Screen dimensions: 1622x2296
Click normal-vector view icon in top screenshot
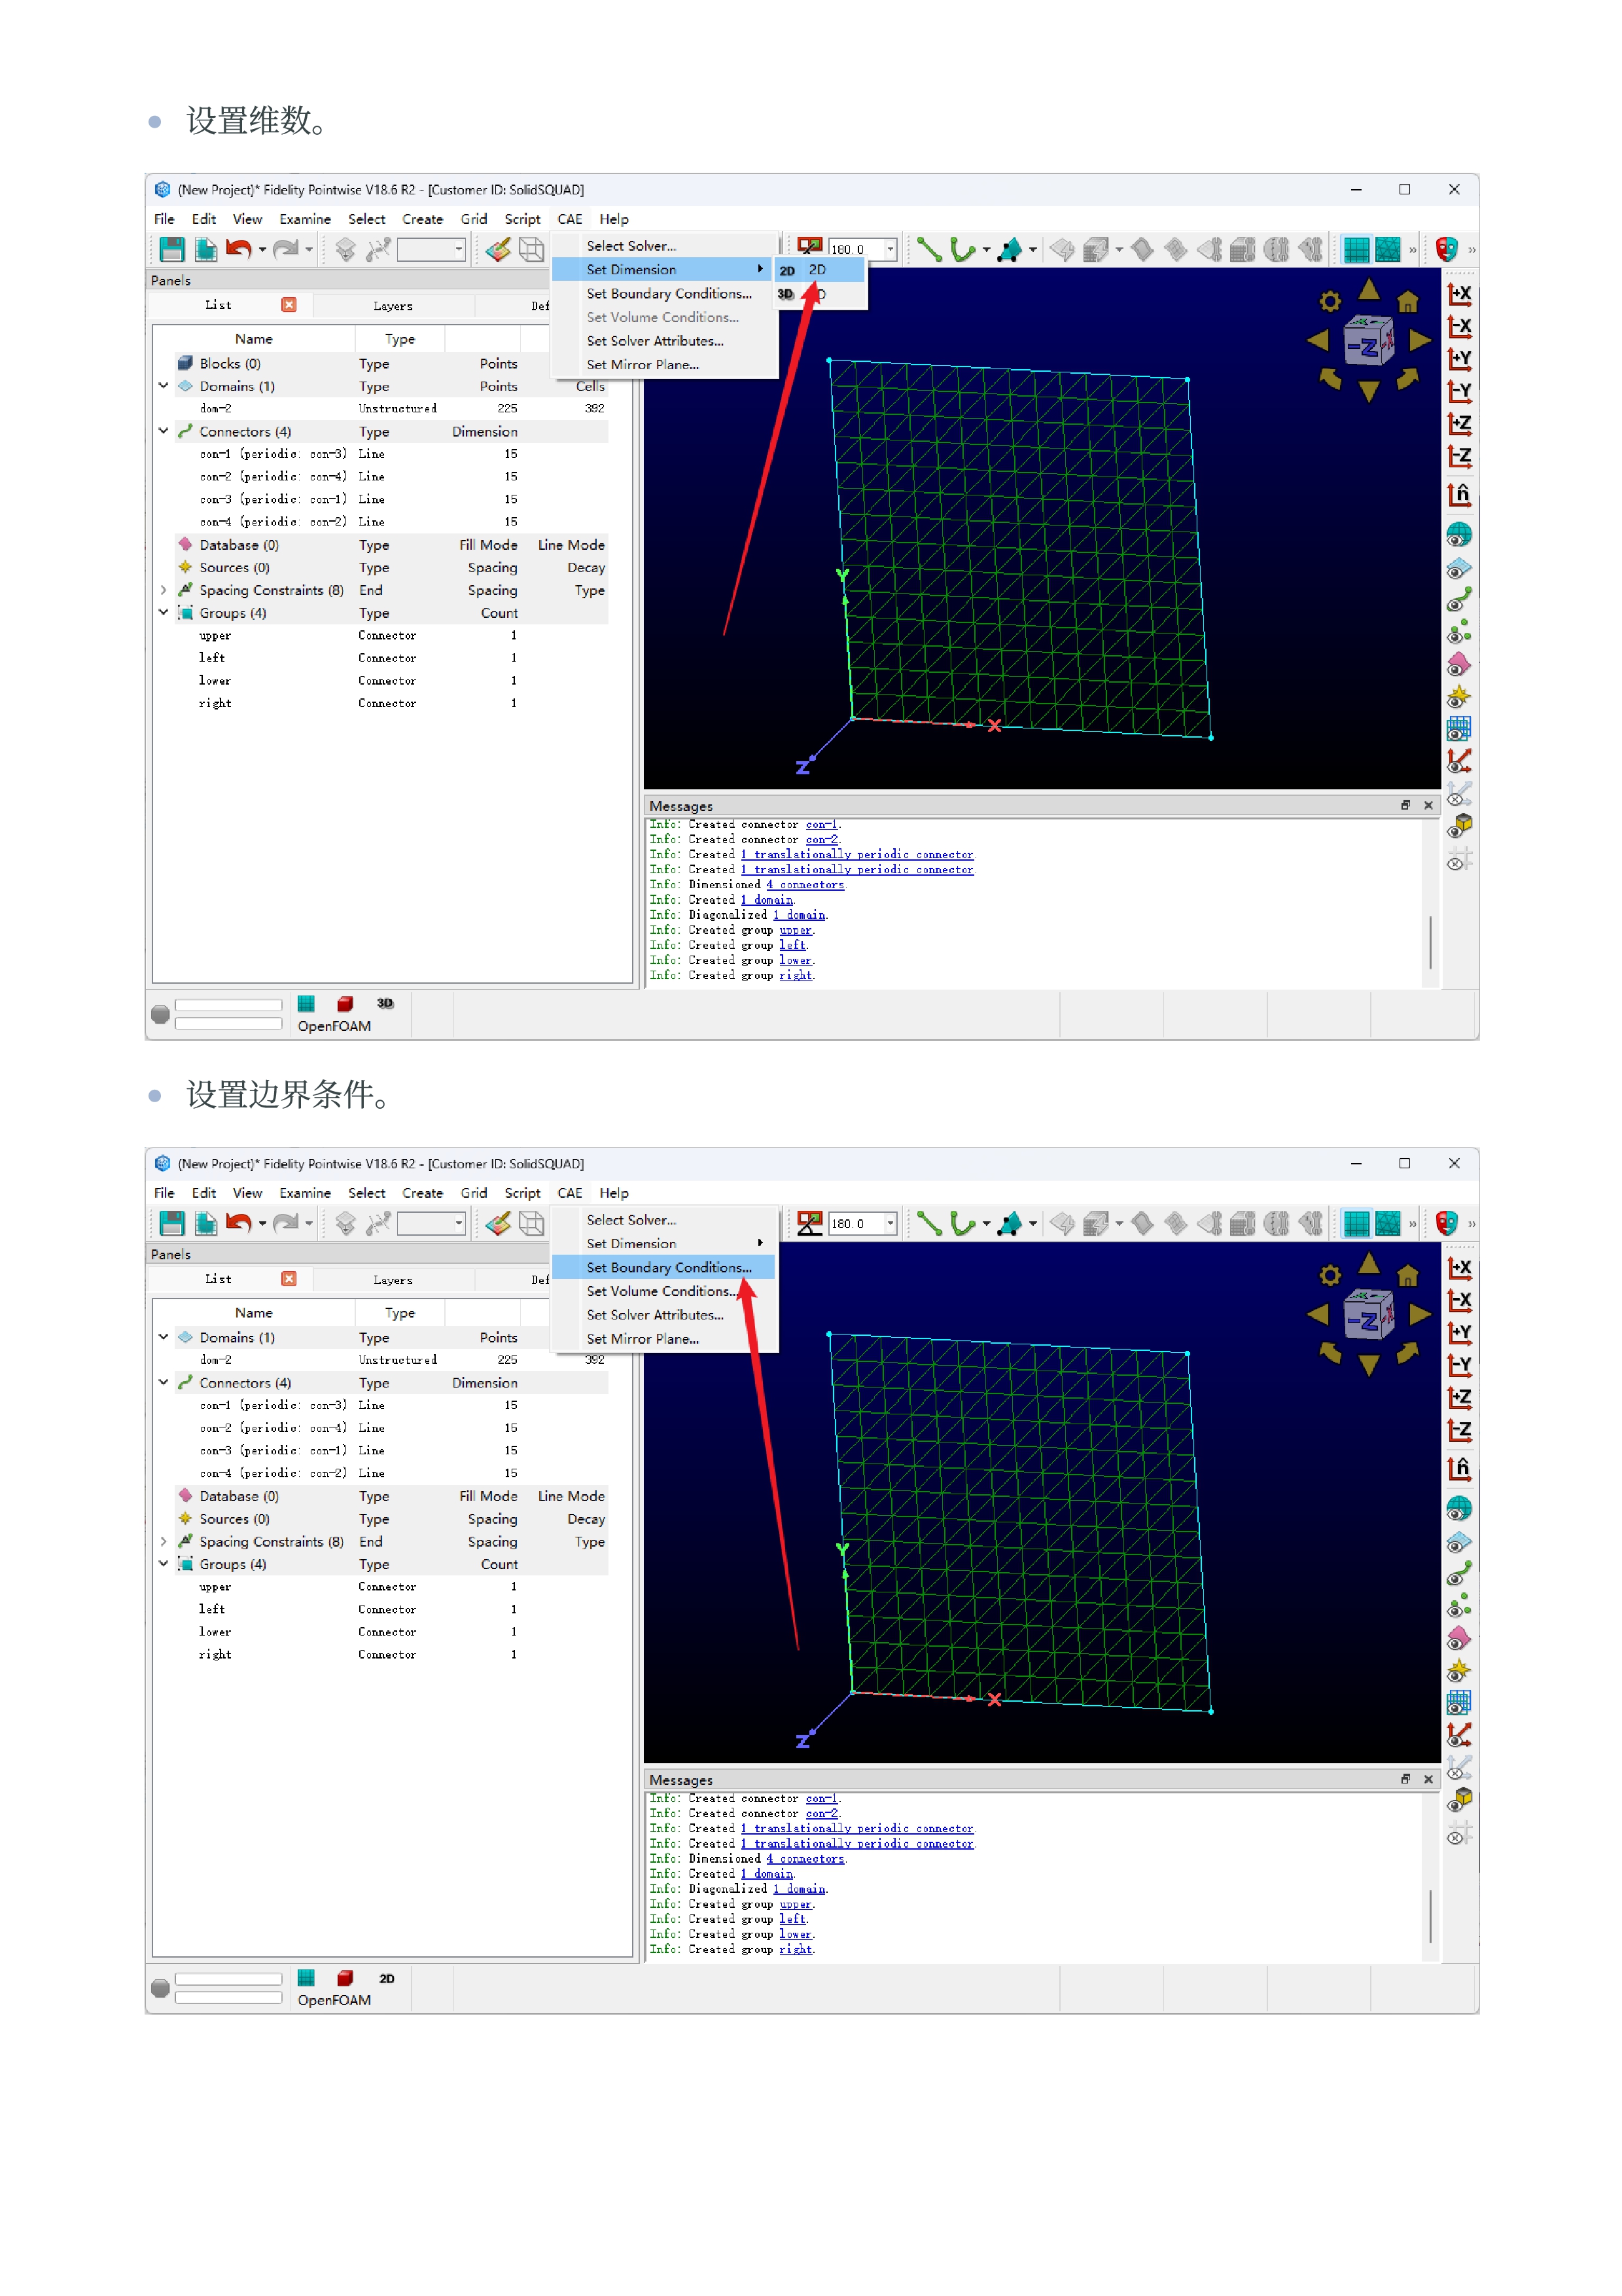[x=1459, y=495]
